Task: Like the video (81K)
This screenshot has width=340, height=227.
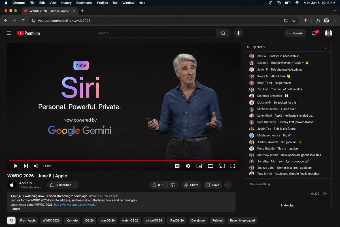Action: (158, 185)
